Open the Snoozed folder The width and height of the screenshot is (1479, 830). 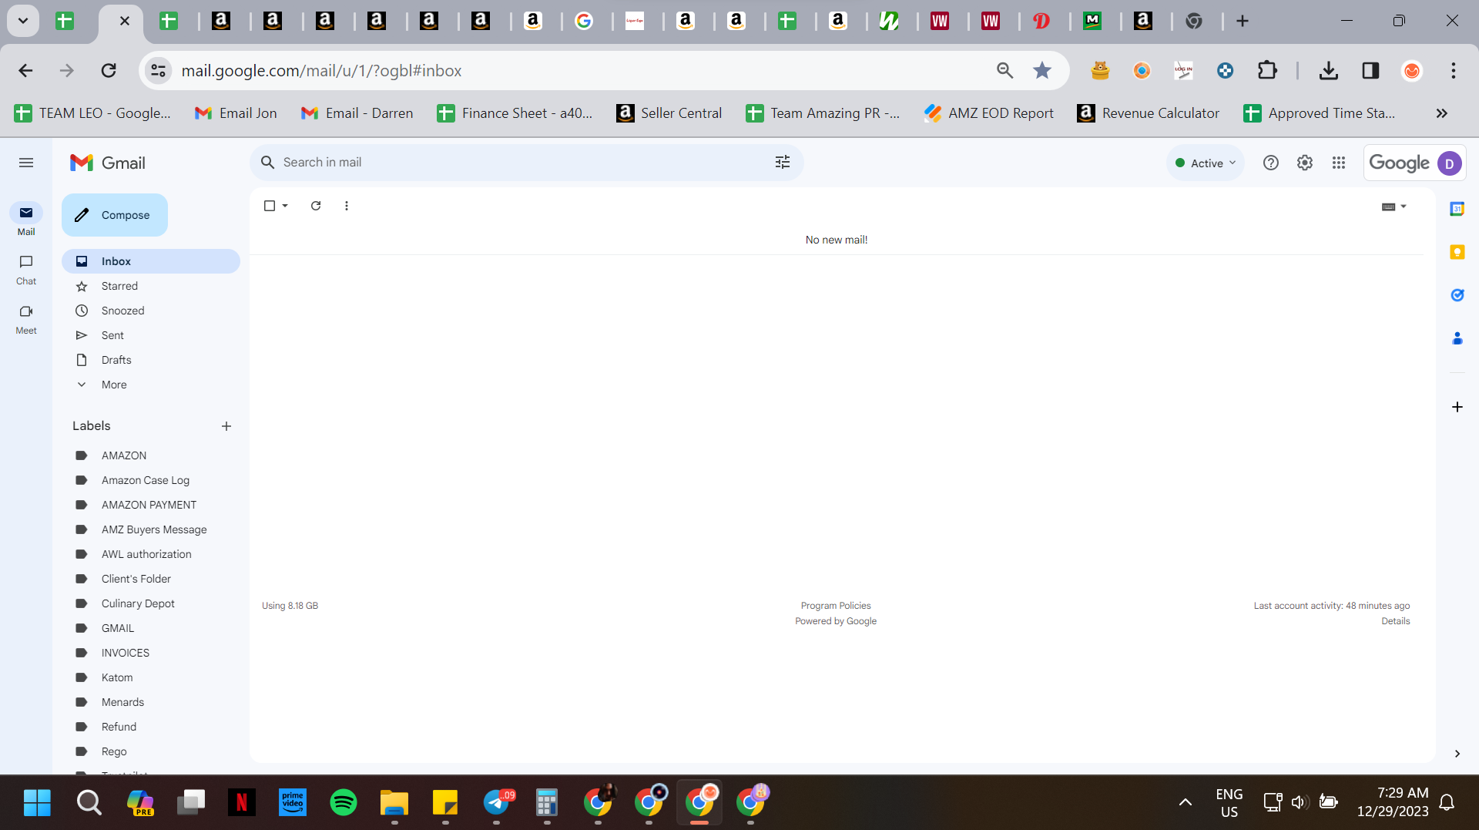pos(151,311)
